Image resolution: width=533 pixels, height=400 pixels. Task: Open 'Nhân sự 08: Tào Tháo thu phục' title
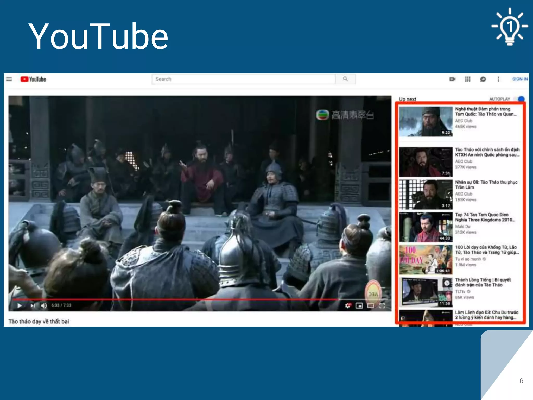[x=486, y=185]
